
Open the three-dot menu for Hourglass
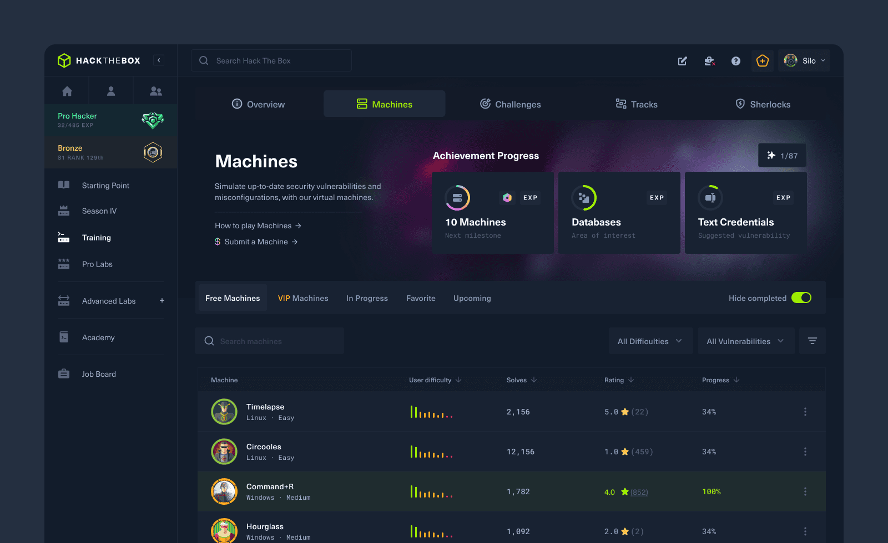[x=805, y=531]
